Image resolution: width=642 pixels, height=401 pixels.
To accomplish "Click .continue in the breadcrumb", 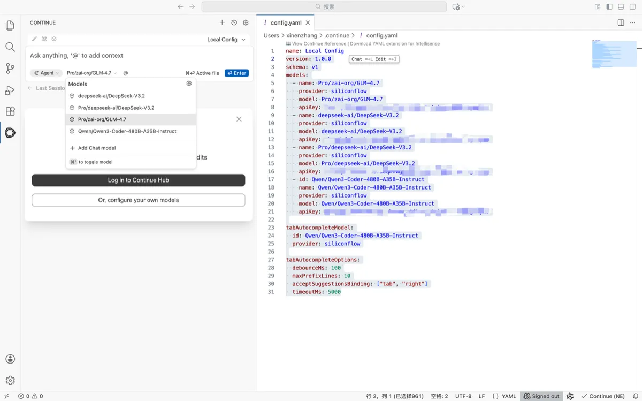I will tap(337, 35).
